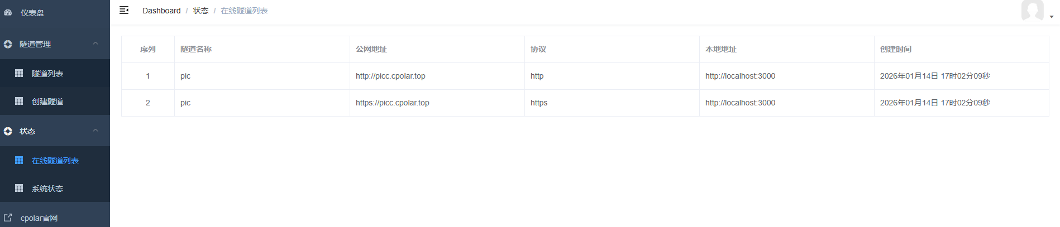Click the 状态 plus-circle icon
1060x227 pixels.
[8, 131]
